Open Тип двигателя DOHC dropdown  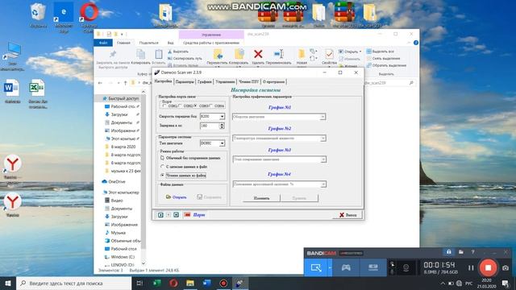[223, 143]
